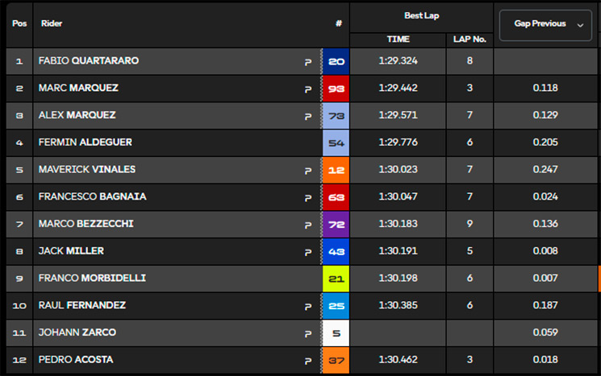Open rider Franco Morbidelli's name
Image resolution: width=601 pixels, height=376 pixels.
92,278
